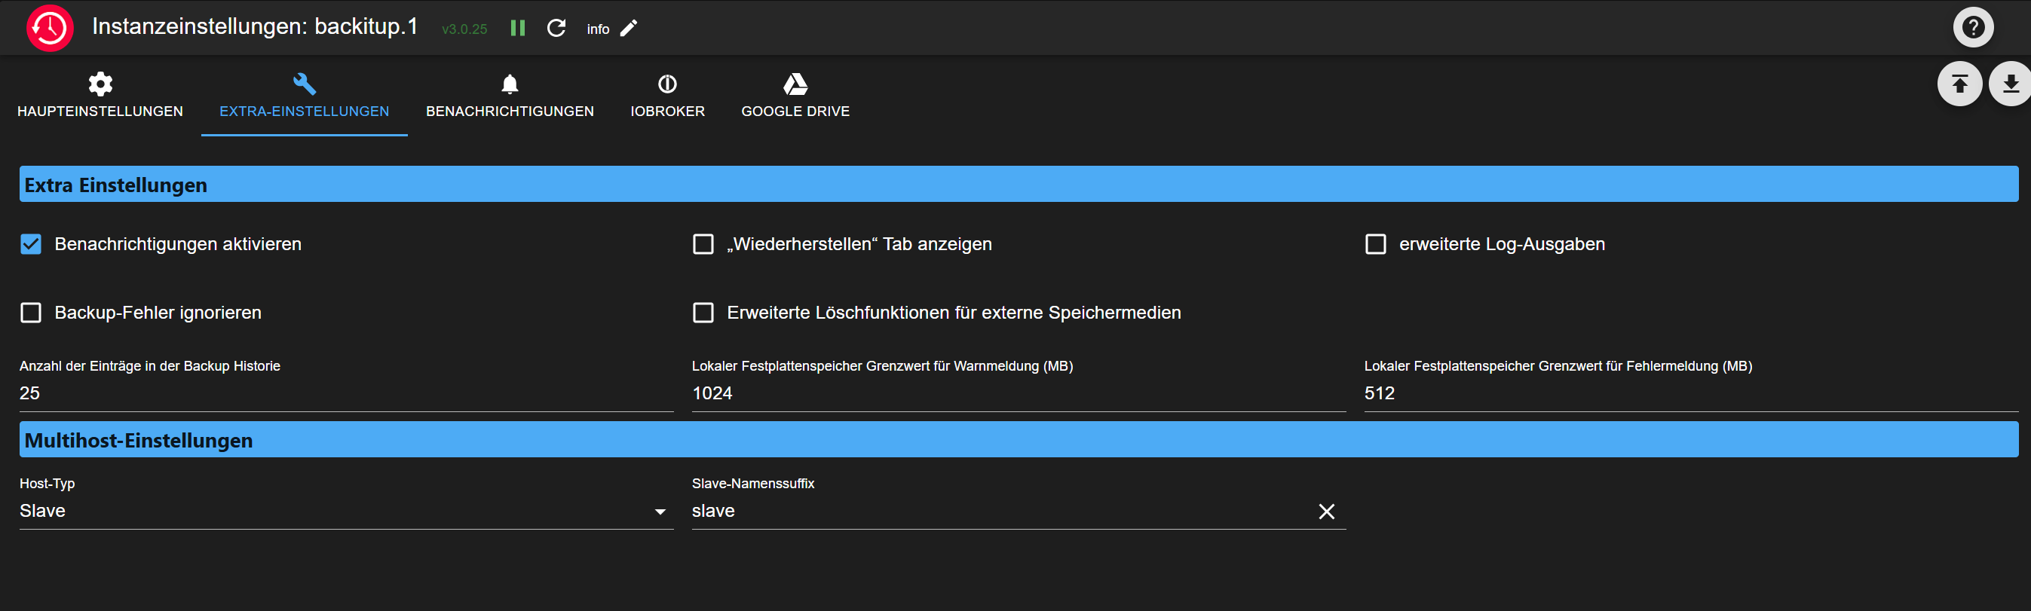The image size is (2031, 611).
Task: Focus the Warnmeldung Grenzwert (MB) field
Action: coord(1017,393)
